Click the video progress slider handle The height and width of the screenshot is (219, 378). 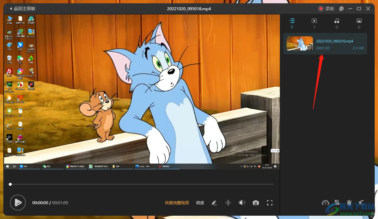coord(10,184)
